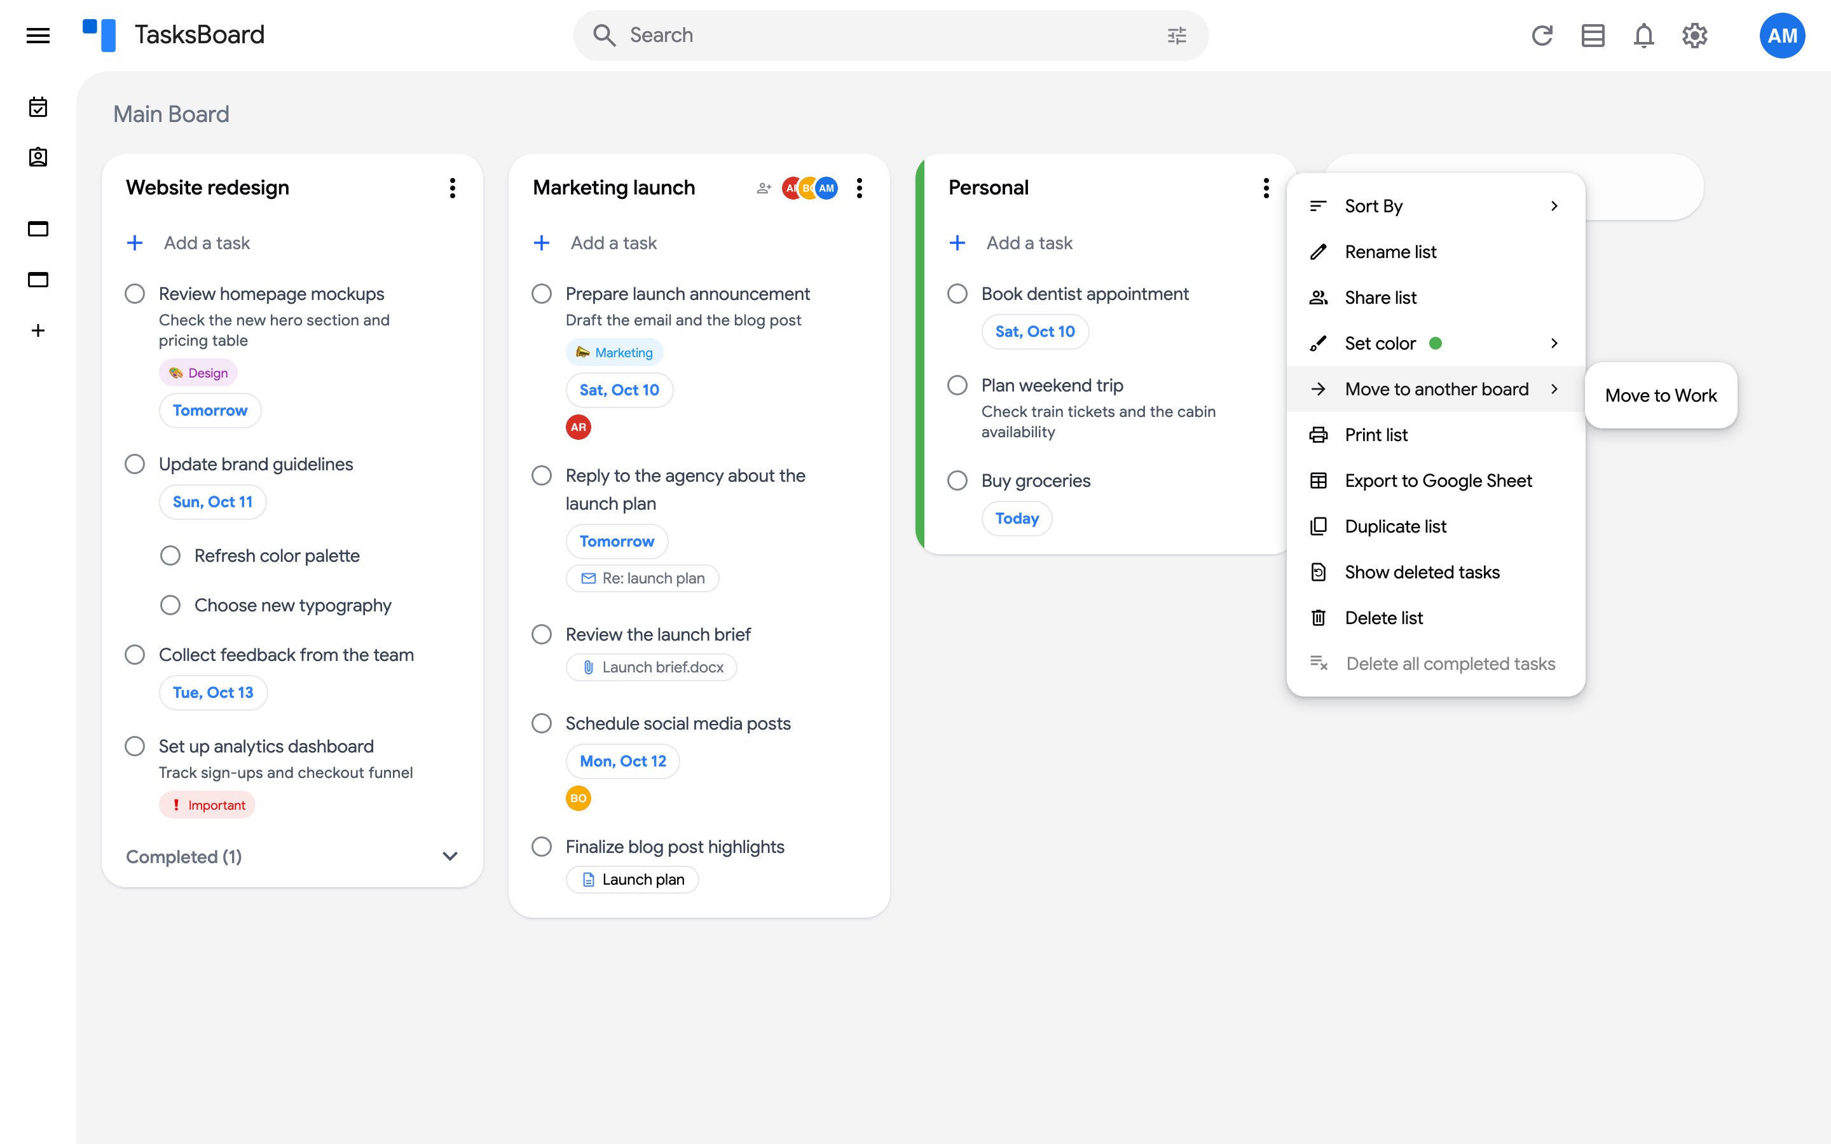This screenshot has height=1144, width=1831.
Task: Expand the Sort By submenu
Action: tap(1436, 206)
